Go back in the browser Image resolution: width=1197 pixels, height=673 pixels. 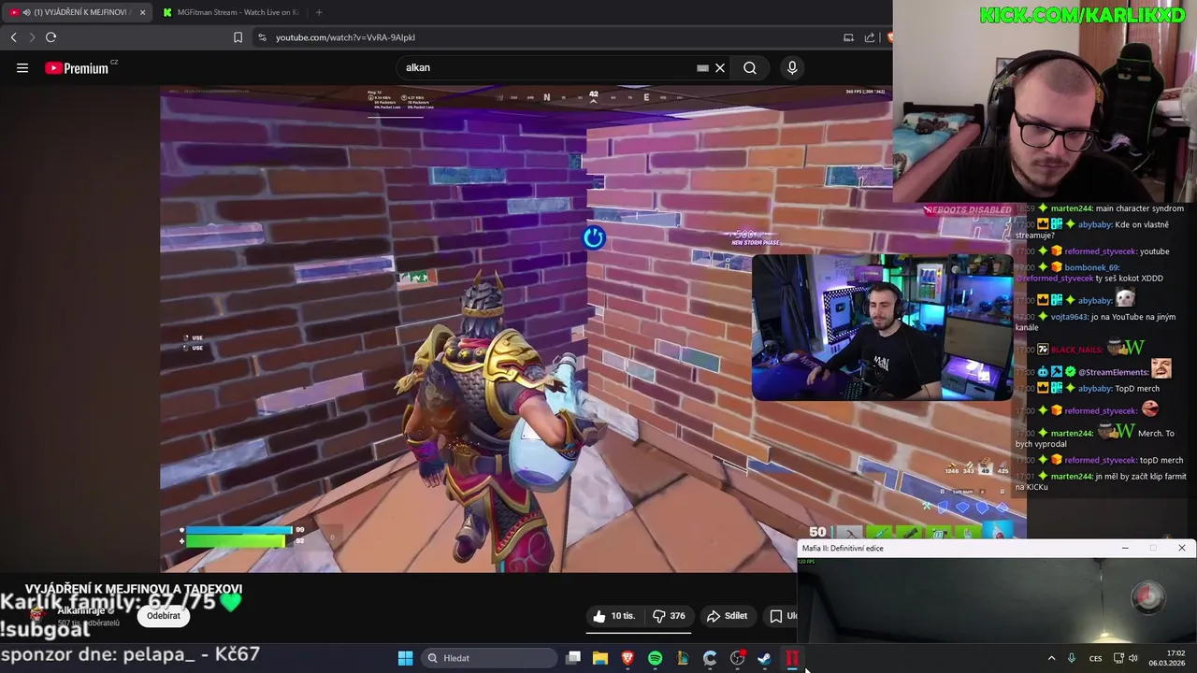click(x=14, y=37)
